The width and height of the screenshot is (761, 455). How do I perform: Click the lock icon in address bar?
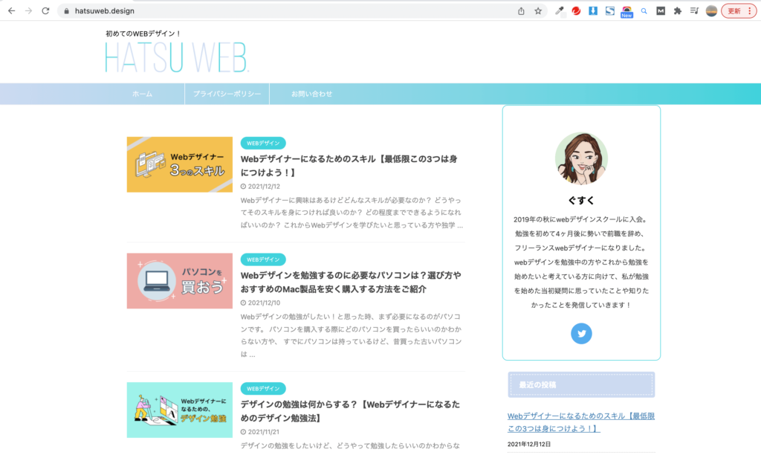(x=66, y=11)
